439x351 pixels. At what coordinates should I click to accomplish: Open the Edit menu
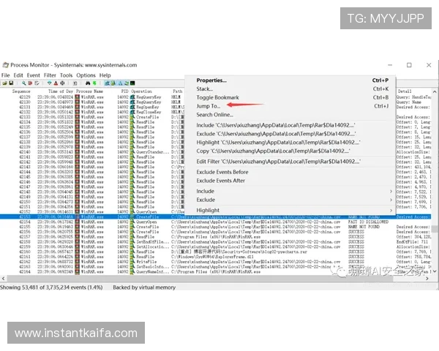[18, 75]
